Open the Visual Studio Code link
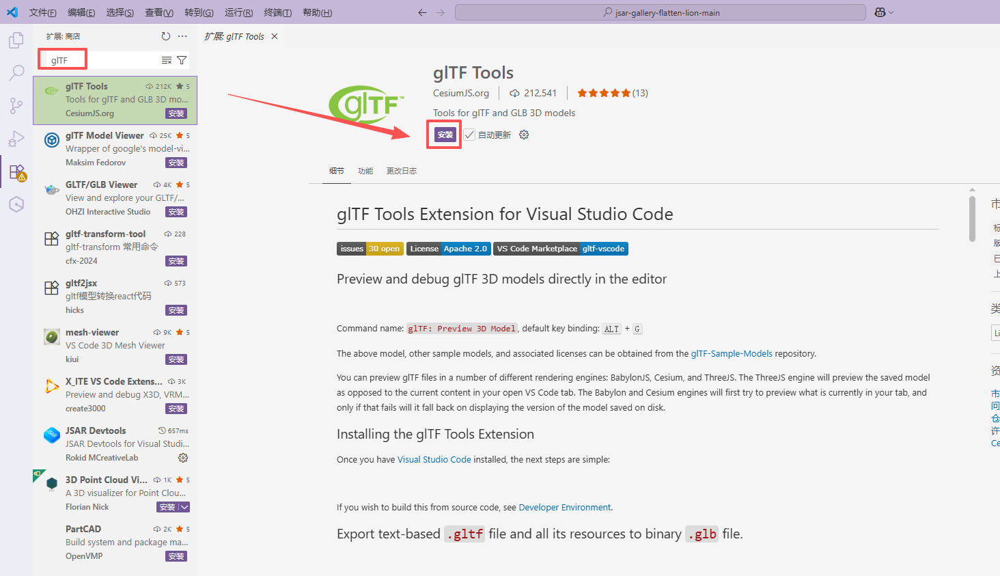 [x=434, y=459]
